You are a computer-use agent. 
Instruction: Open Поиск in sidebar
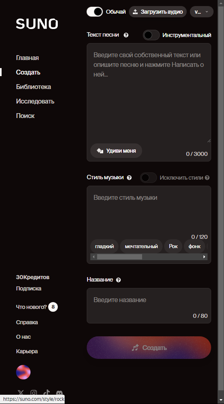tap(25, 116)
